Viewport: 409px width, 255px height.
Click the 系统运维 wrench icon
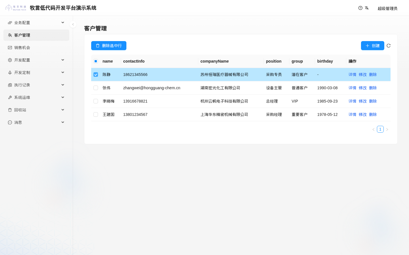click(x=10, y=97)
